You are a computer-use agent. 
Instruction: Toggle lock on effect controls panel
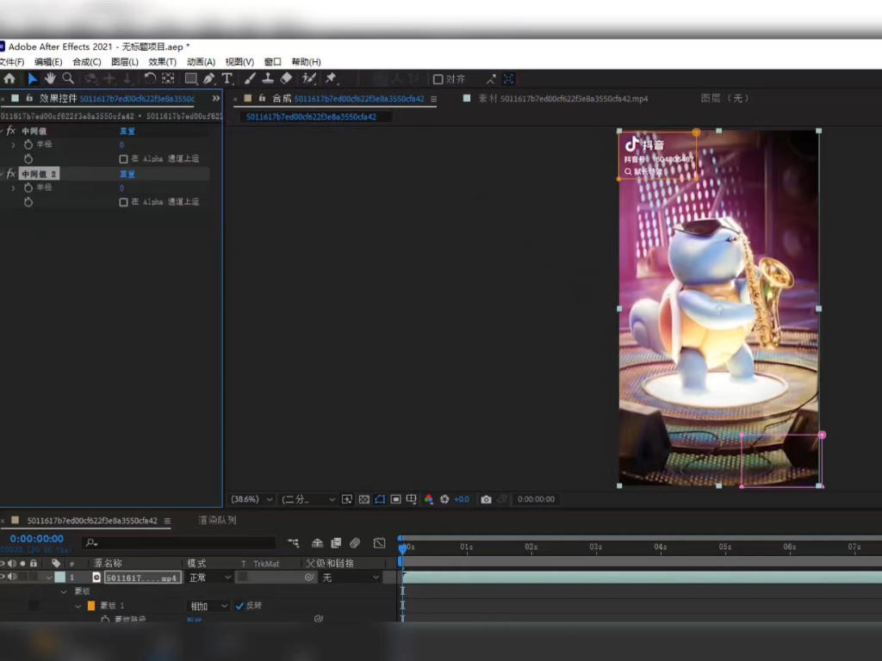pyautogui.click(x=29, y=98)
